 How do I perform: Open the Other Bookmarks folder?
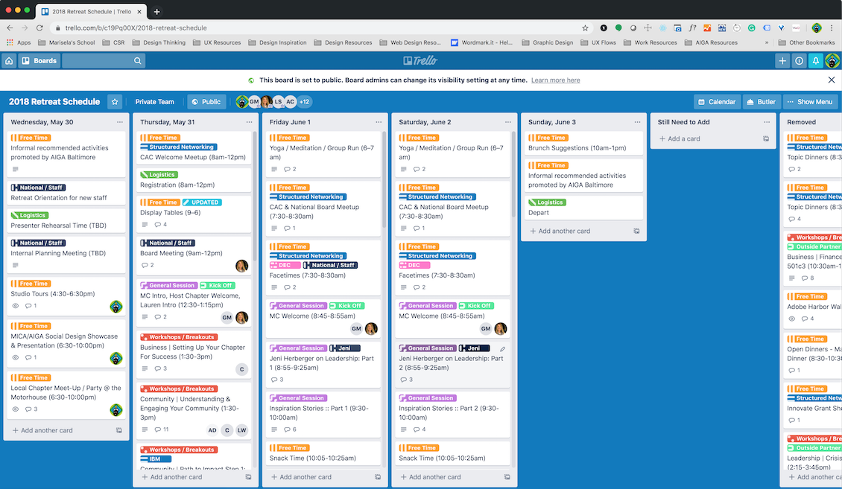[x=806, y=42]
